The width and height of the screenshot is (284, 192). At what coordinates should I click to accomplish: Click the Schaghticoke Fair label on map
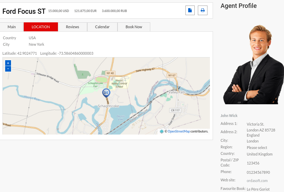coord(95,85)
